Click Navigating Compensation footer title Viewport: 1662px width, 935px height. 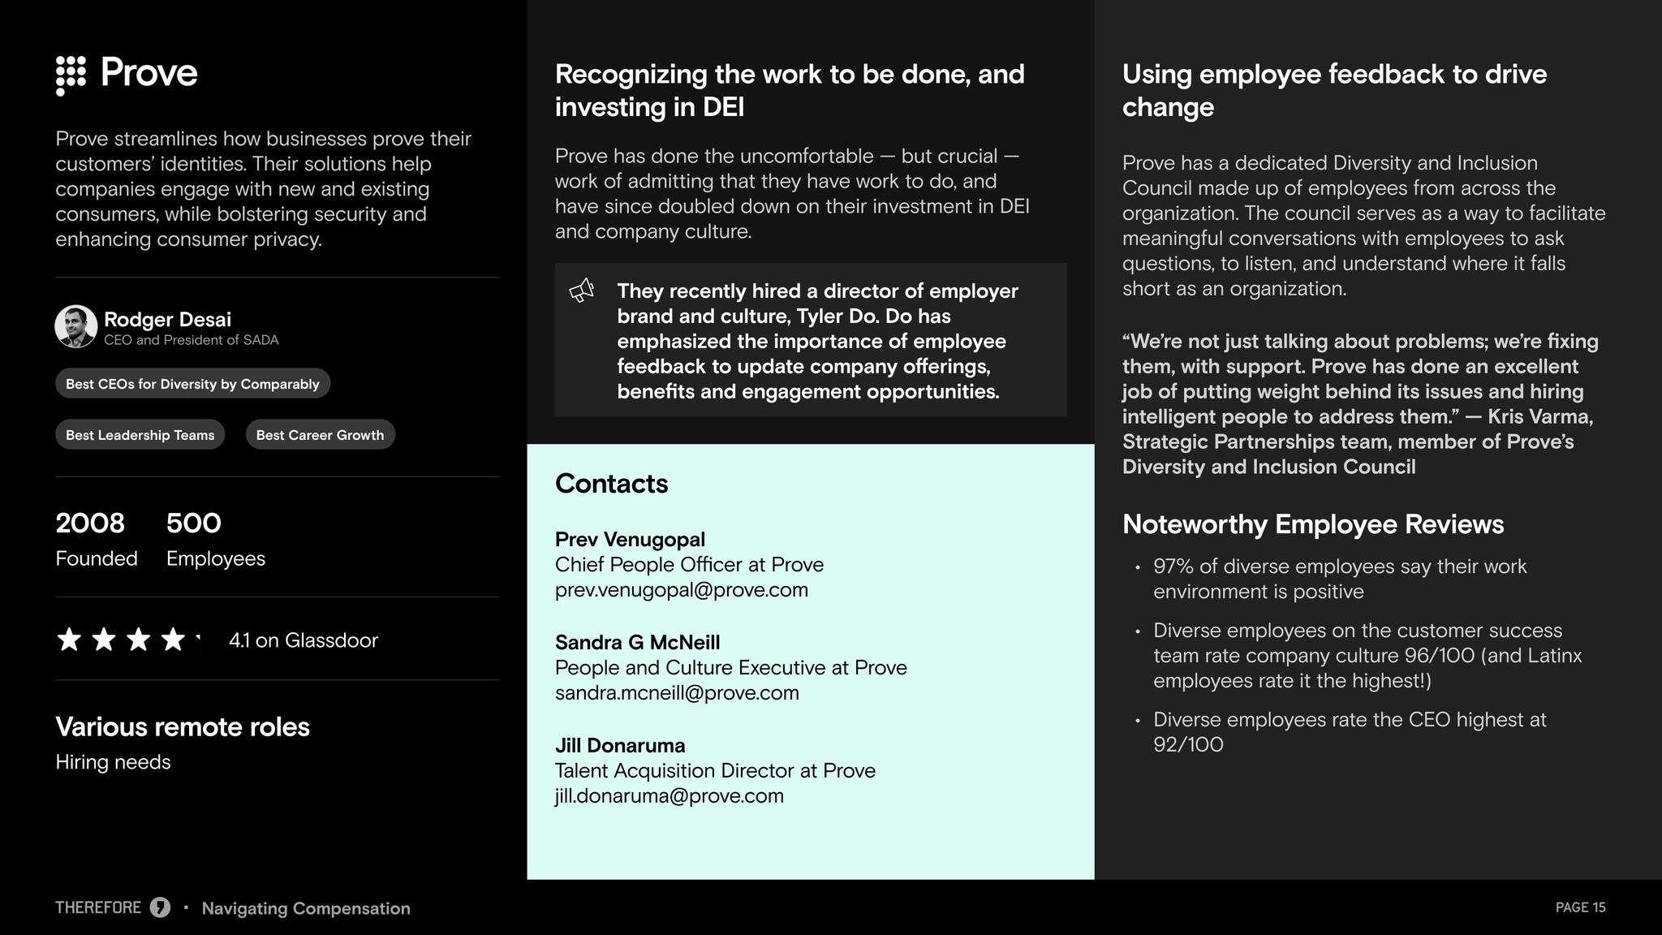click(306, 908)
